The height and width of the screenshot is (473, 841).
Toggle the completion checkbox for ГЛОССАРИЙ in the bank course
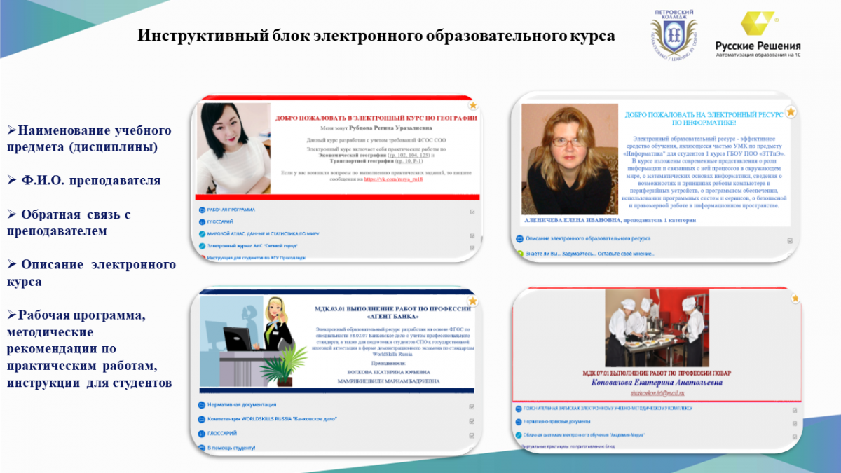pyautogui.click(x=472, y=434)
